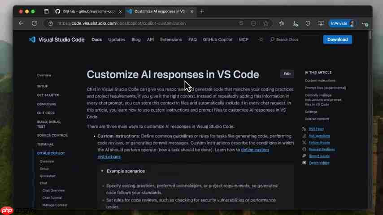383x215 pixels.
Task: Open the tab actions sidebar icon
Action: coord(46,12)
